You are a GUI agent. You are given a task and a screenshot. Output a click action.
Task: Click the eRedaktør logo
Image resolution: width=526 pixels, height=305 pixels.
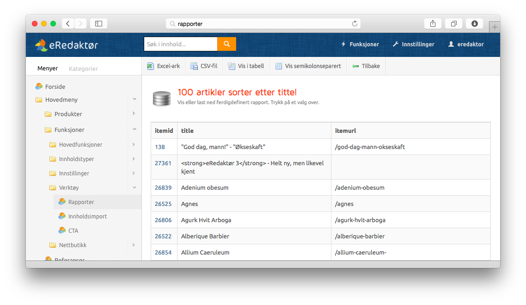coord(67,45)
